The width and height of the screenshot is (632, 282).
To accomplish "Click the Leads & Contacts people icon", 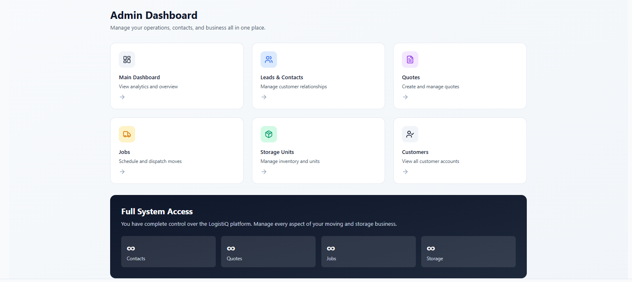I will click(x=269, y=60).
